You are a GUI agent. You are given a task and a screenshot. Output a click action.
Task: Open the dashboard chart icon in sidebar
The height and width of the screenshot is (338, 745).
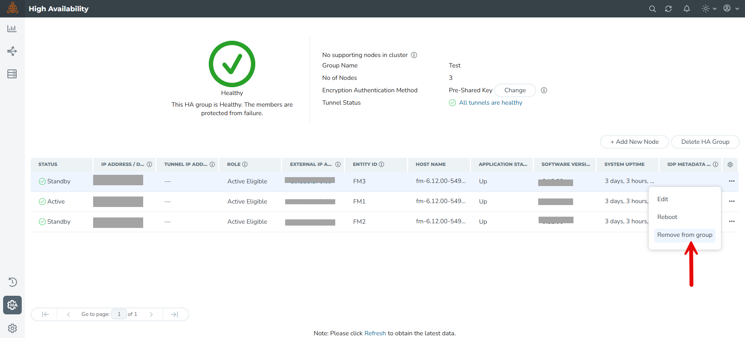[12, 29]
